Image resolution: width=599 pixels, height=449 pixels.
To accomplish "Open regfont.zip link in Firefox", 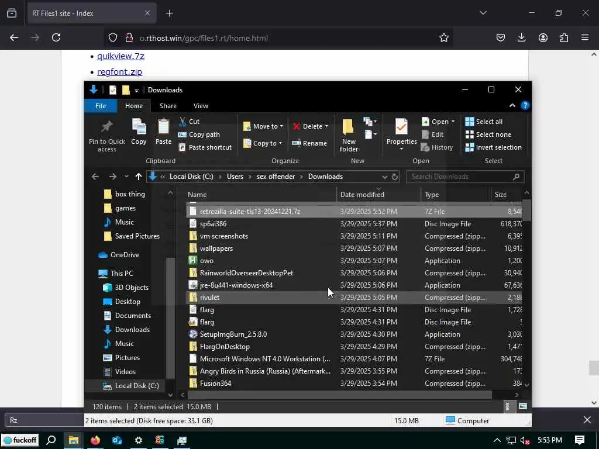I will click(119, 72).
